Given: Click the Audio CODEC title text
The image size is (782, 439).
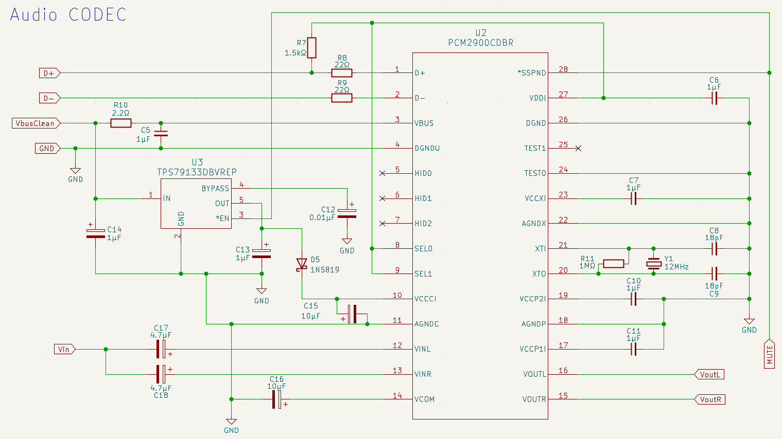Looking at the screenshot, I should click(68, 14).
